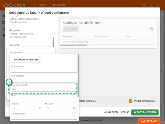The width and height of the screenshot is (165, 124).
Task: Click Voorfilters wissen button
Action: click(x=26, y=60)
